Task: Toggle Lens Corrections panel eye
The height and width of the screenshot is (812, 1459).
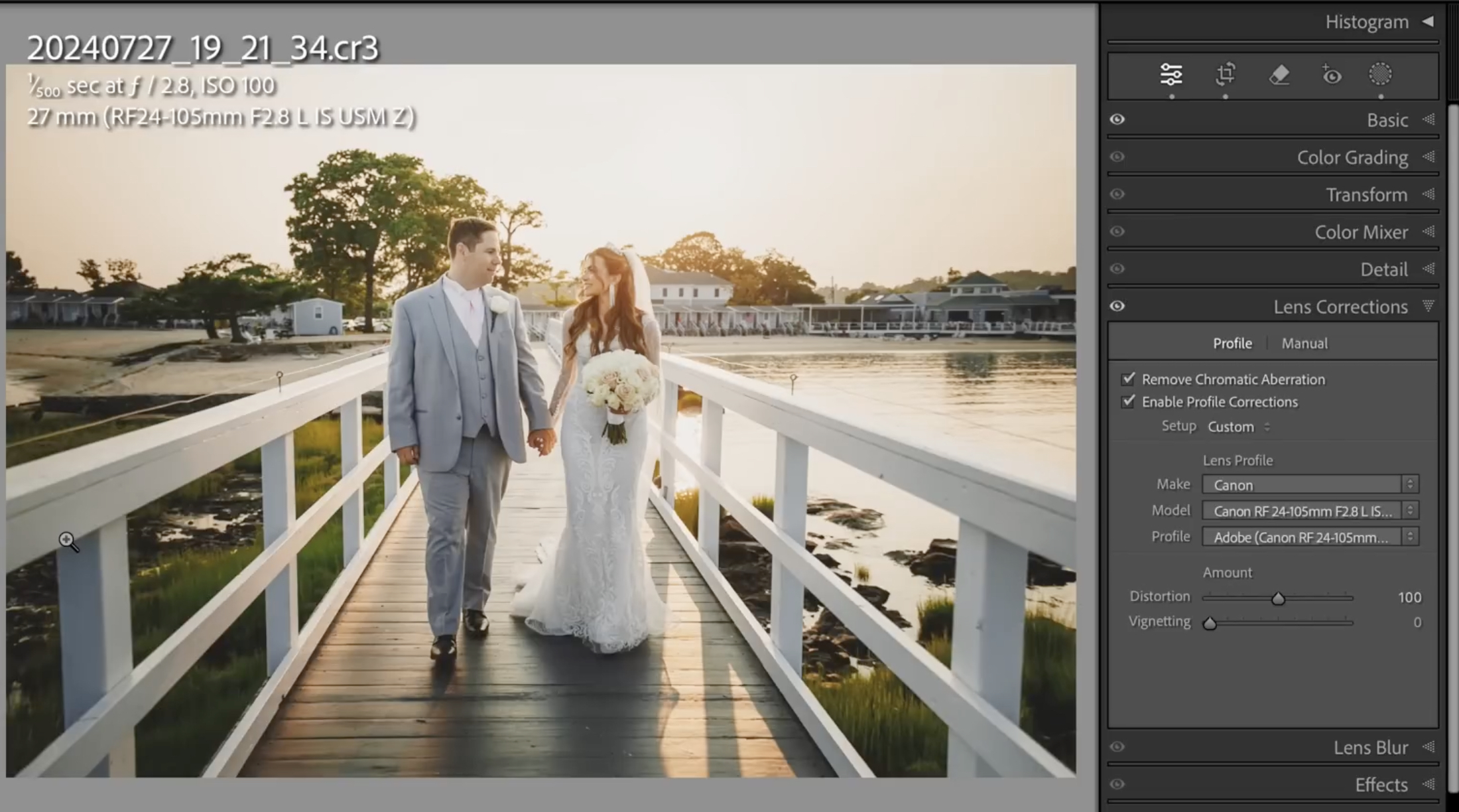Action: (1117, 306)
